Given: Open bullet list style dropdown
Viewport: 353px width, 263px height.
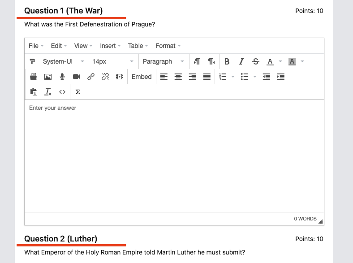Looking at the screenshot, I should click(x=255, y=77).
